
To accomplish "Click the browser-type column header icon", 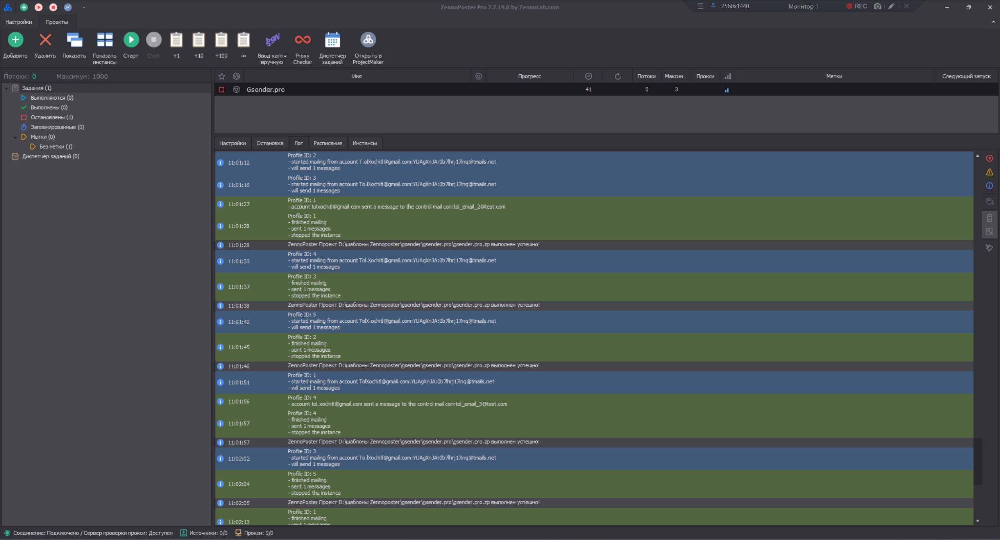I will click(x=236, y=76).
